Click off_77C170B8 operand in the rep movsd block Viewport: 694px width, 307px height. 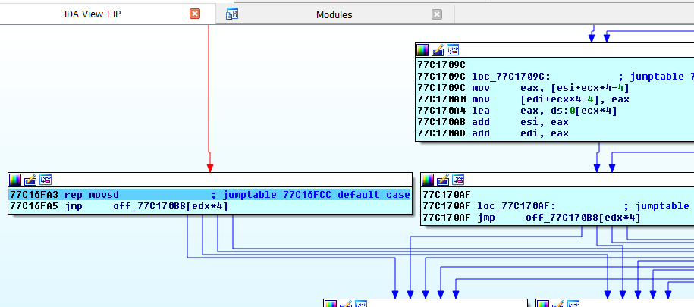[144, 206]
